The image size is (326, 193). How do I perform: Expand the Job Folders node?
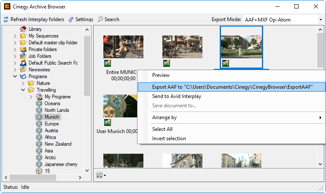[x=15, y=56]
